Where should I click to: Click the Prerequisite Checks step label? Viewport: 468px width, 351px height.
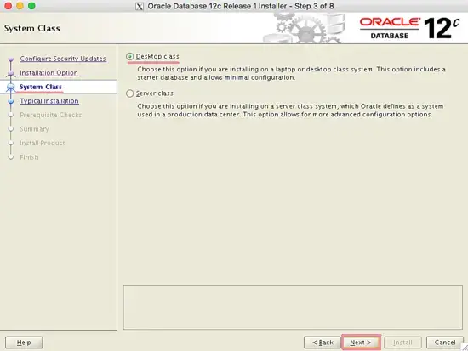[51, 115]
